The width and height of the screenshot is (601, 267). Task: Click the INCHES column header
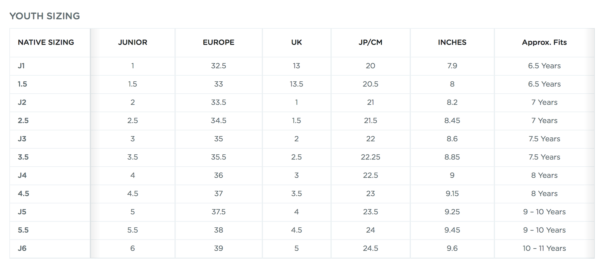coord(452,42)
